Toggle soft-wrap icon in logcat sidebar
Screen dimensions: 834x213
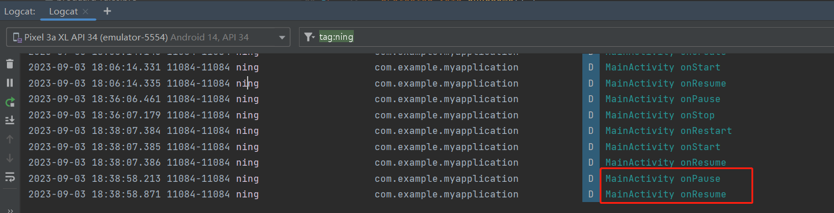10,177
